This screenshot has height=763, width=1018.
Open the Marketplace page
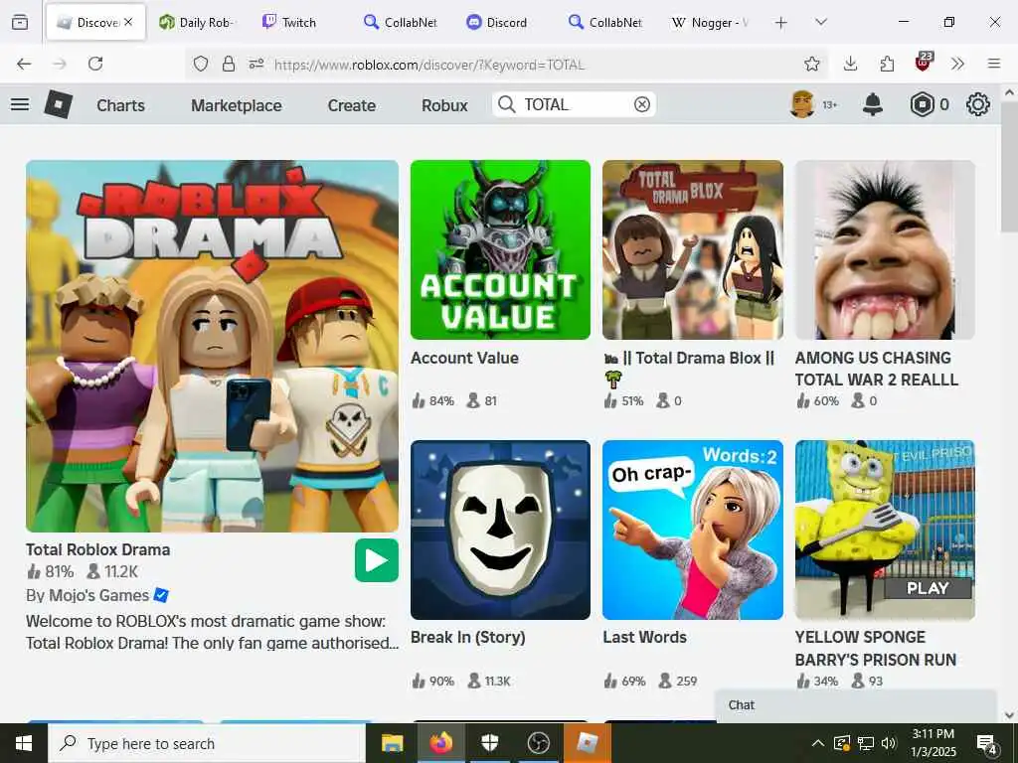click(x=237, y=105)
